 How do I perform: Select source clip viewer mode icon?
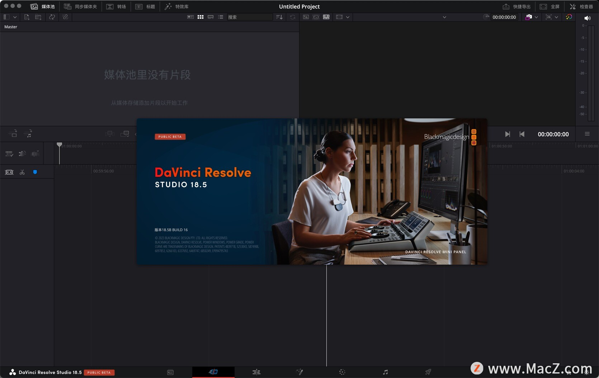[x=306, y=17]
